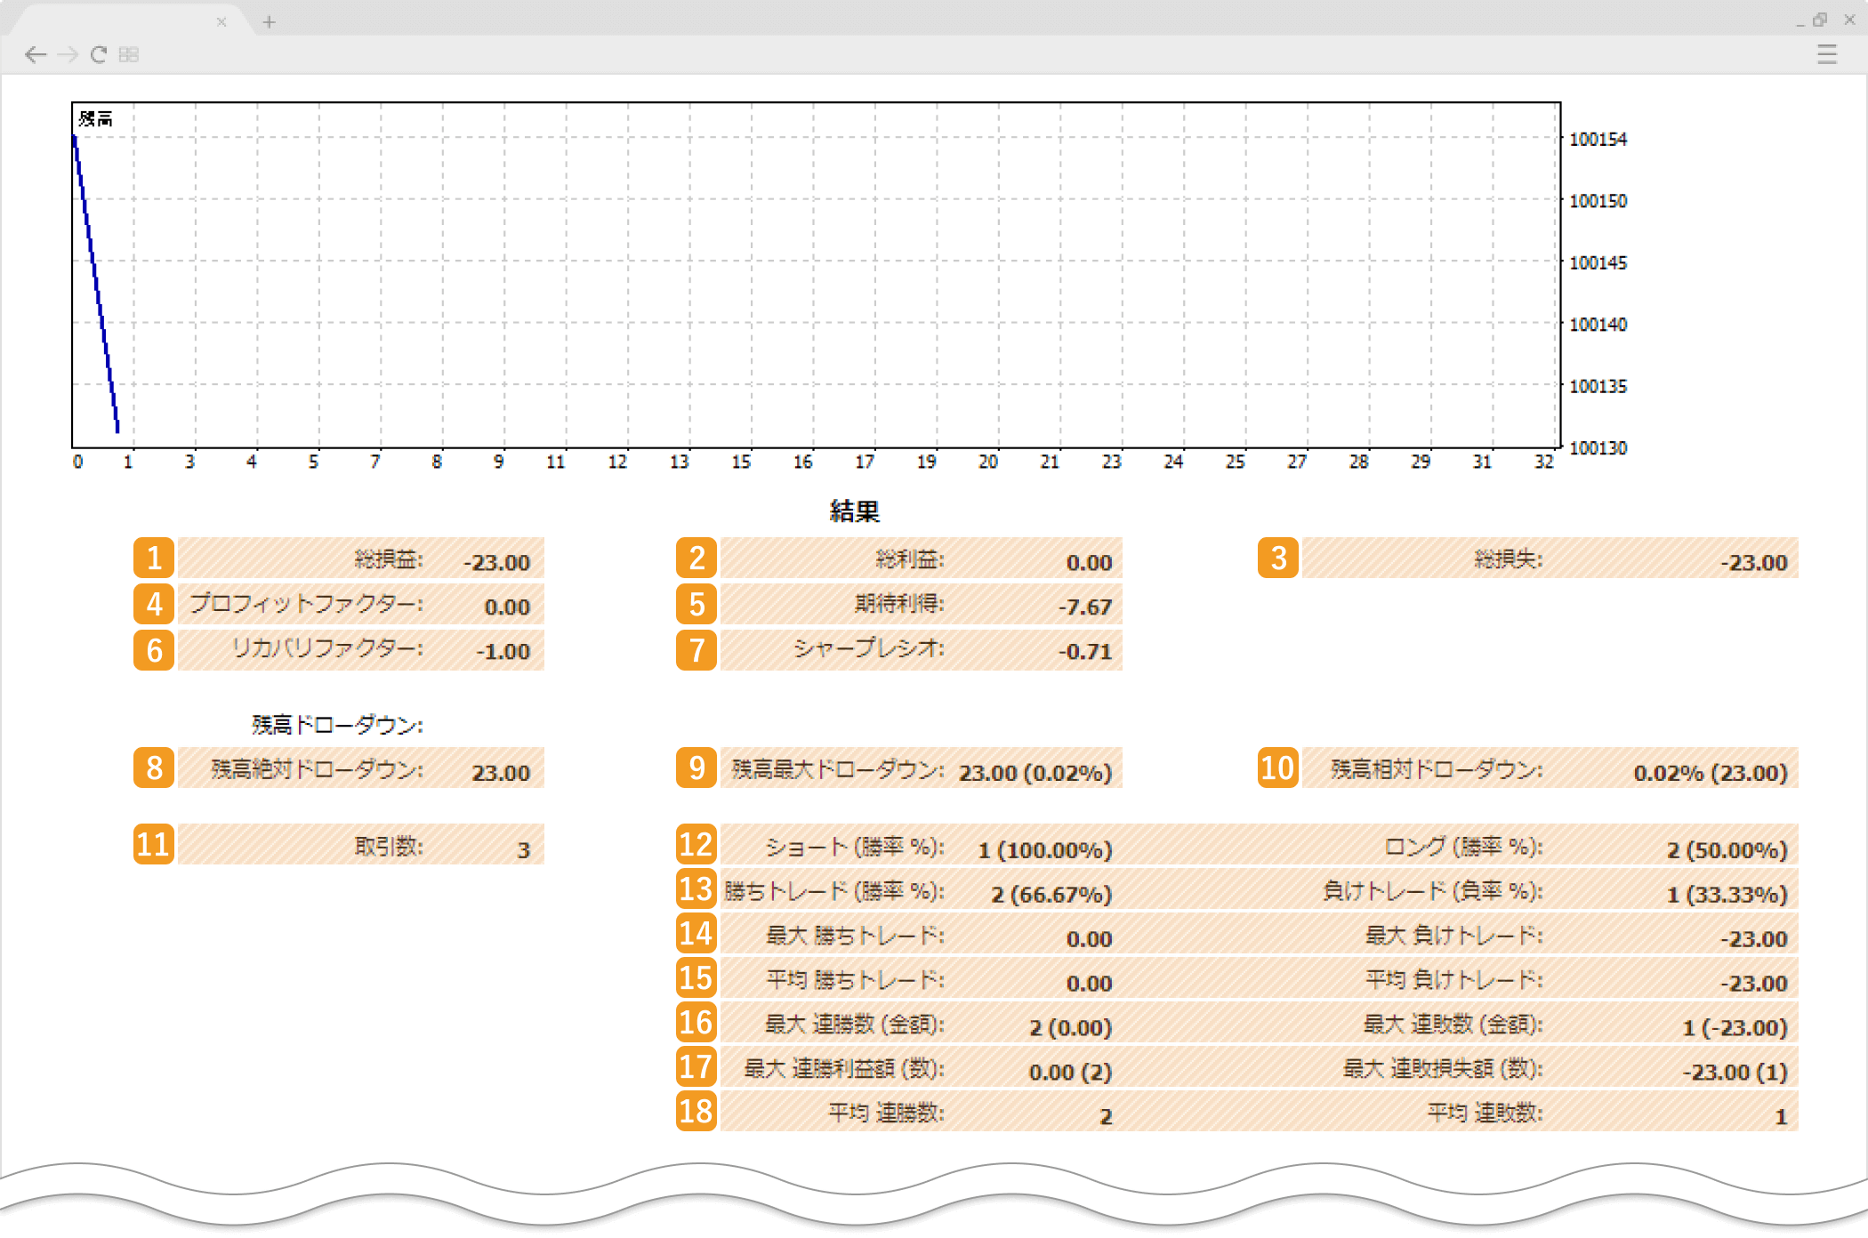The width and height of the screenshot is (1868, 1238).
Task: Click the 平均 連勝数 label
Action: (886, 1113)
